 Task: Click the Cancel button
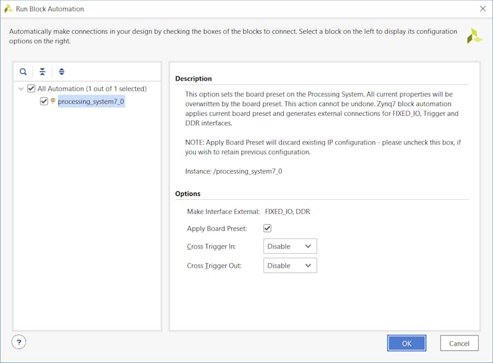[x=459, y=343]
